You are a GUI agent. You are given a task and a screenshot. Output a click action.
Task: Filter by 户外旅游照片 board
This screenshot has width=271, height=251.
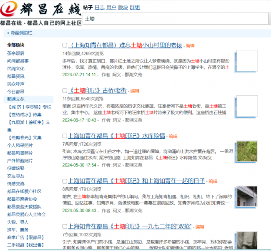coord(20,161)
